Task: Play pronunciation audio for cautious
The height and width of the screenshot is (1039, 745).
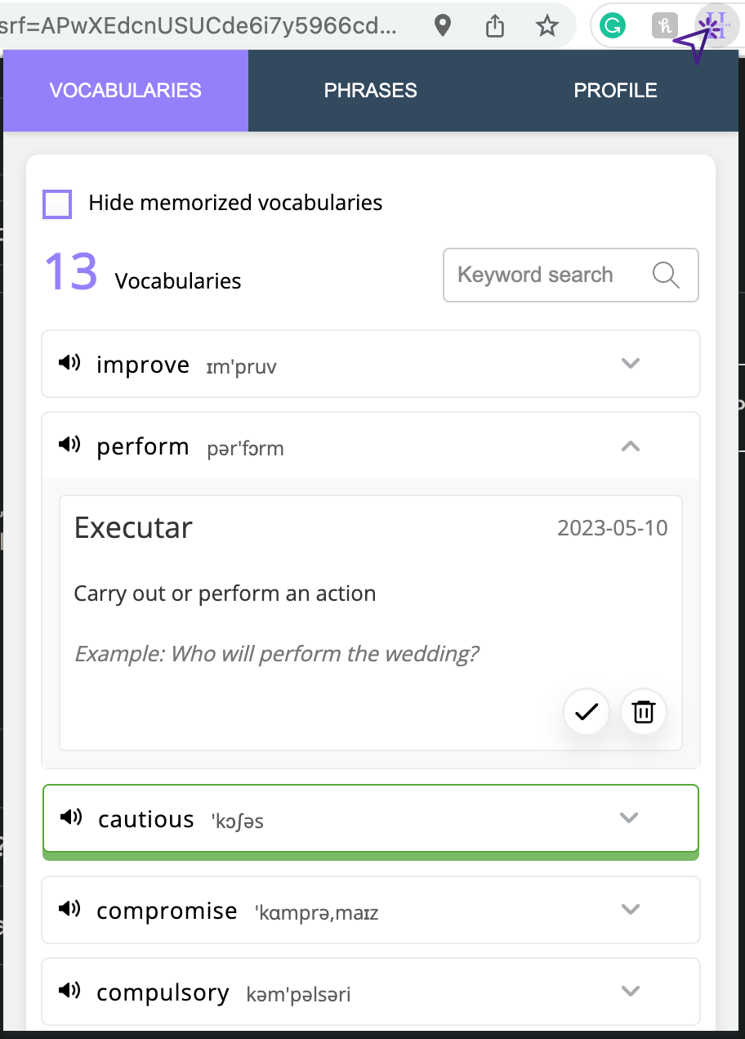Action: click(x=71, y=817)
